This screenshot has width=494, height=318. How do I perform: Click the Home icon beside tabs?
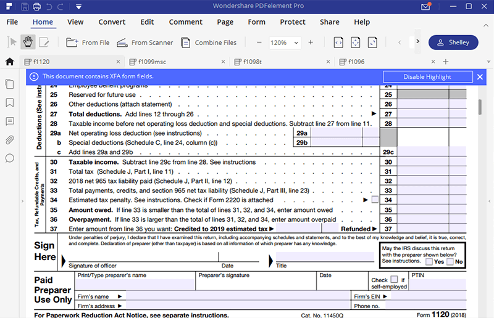[9, 62]
